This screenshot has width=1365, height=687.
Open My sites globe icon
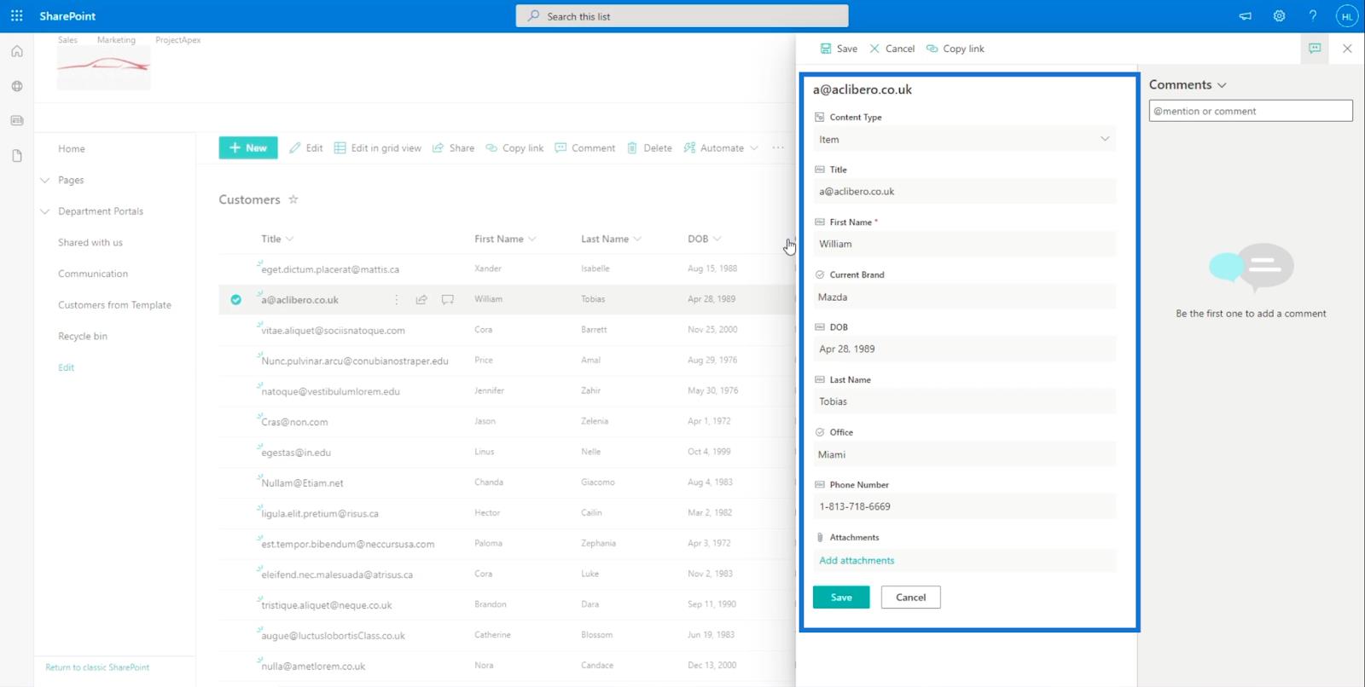click(17, 86)
